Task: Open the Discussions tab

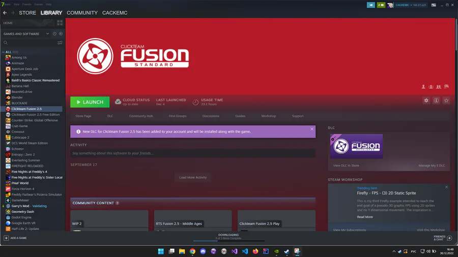Action: click(x=211, y=116)
